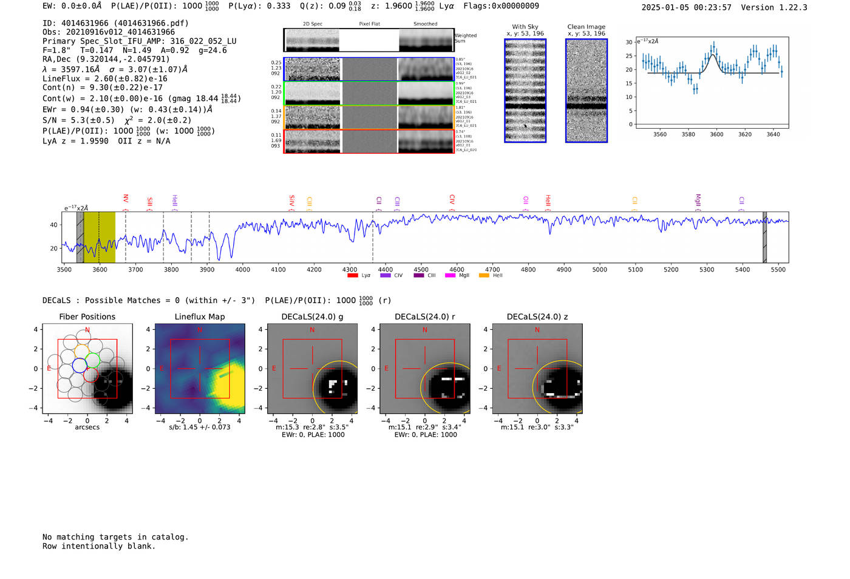
Task: Click the z: 1.9600 header value
Action: (403, 6)
